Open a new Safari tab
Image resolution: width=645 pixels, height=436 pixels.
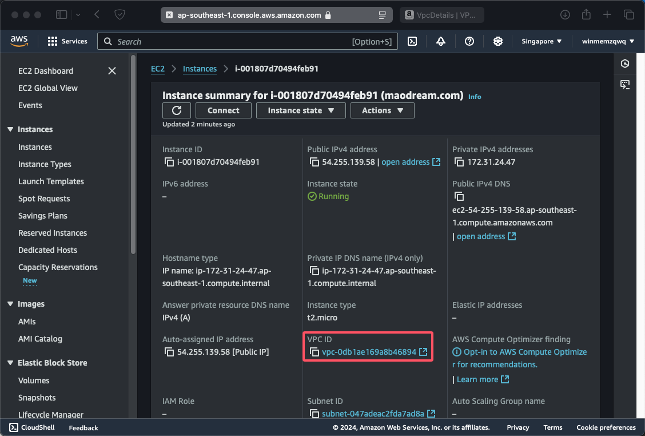point(607,15)
